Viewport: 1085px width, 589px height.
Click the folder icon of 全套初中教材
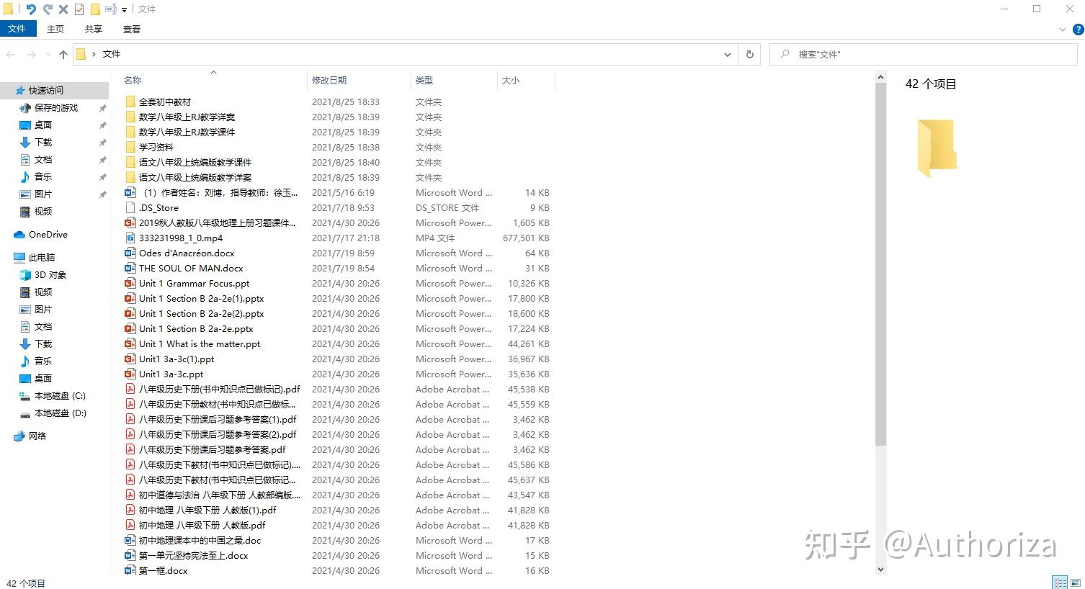click(130, 102)
